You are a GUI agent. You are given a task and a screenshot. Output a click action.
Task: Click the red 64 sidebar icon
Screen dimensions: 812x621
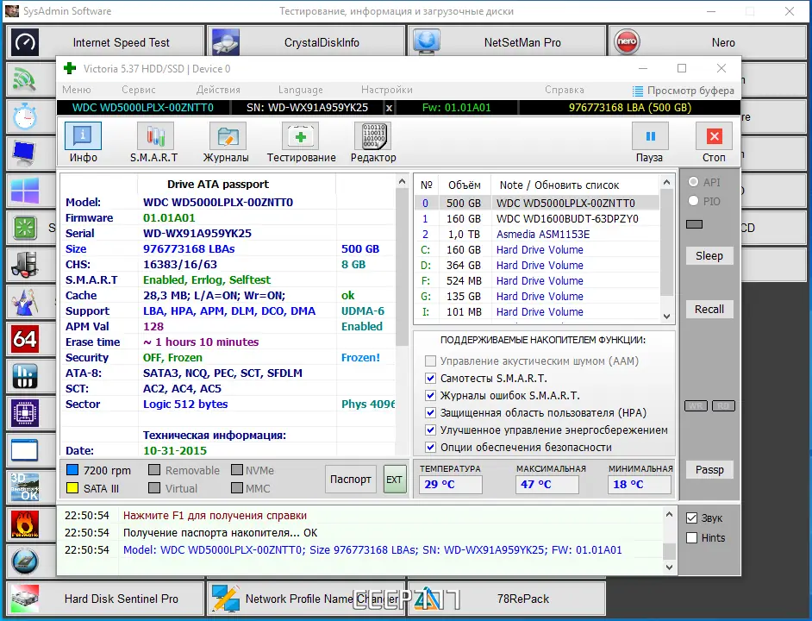(24, 338)
